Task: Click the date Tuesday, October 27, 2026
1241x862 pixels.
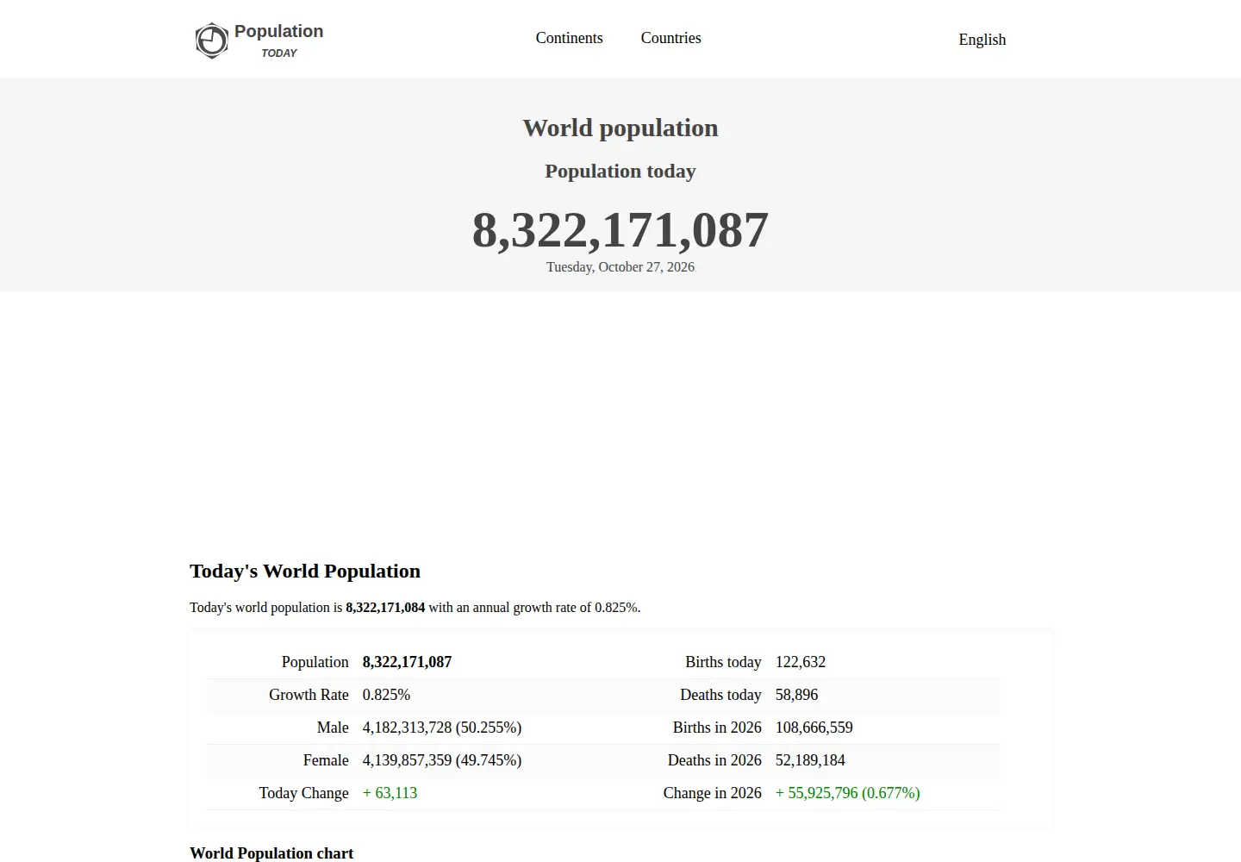Action: [620, 267]
